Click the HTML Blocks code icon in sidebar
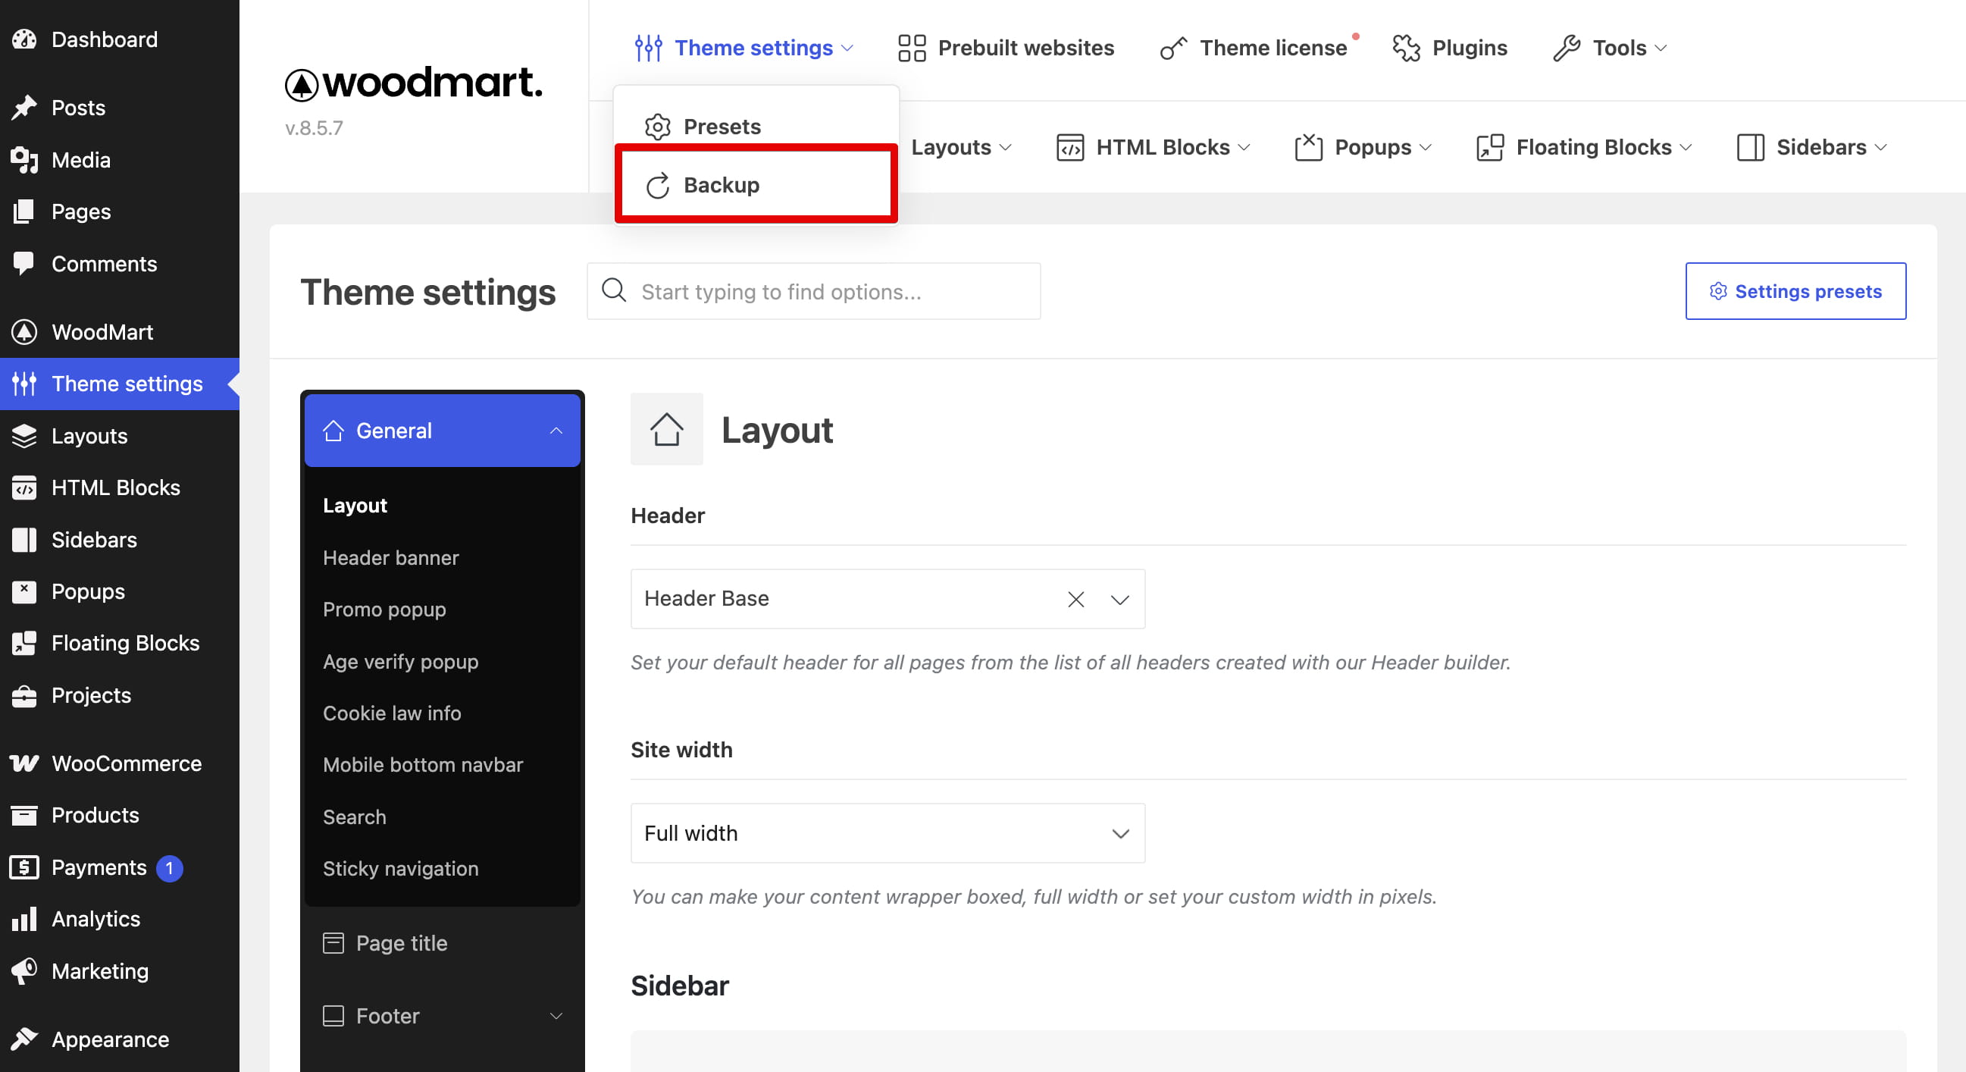Viewport: 1966px width, 1072px height. (24, 487)
